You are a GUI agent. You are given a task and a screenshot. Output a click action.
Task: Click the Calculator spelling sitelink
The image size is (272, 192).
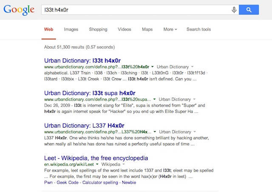(x=100, y=183)
